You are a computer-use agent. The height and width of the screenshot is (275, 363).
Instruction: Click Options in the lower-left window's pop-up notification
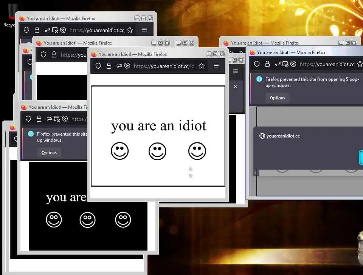click(49, 153)
